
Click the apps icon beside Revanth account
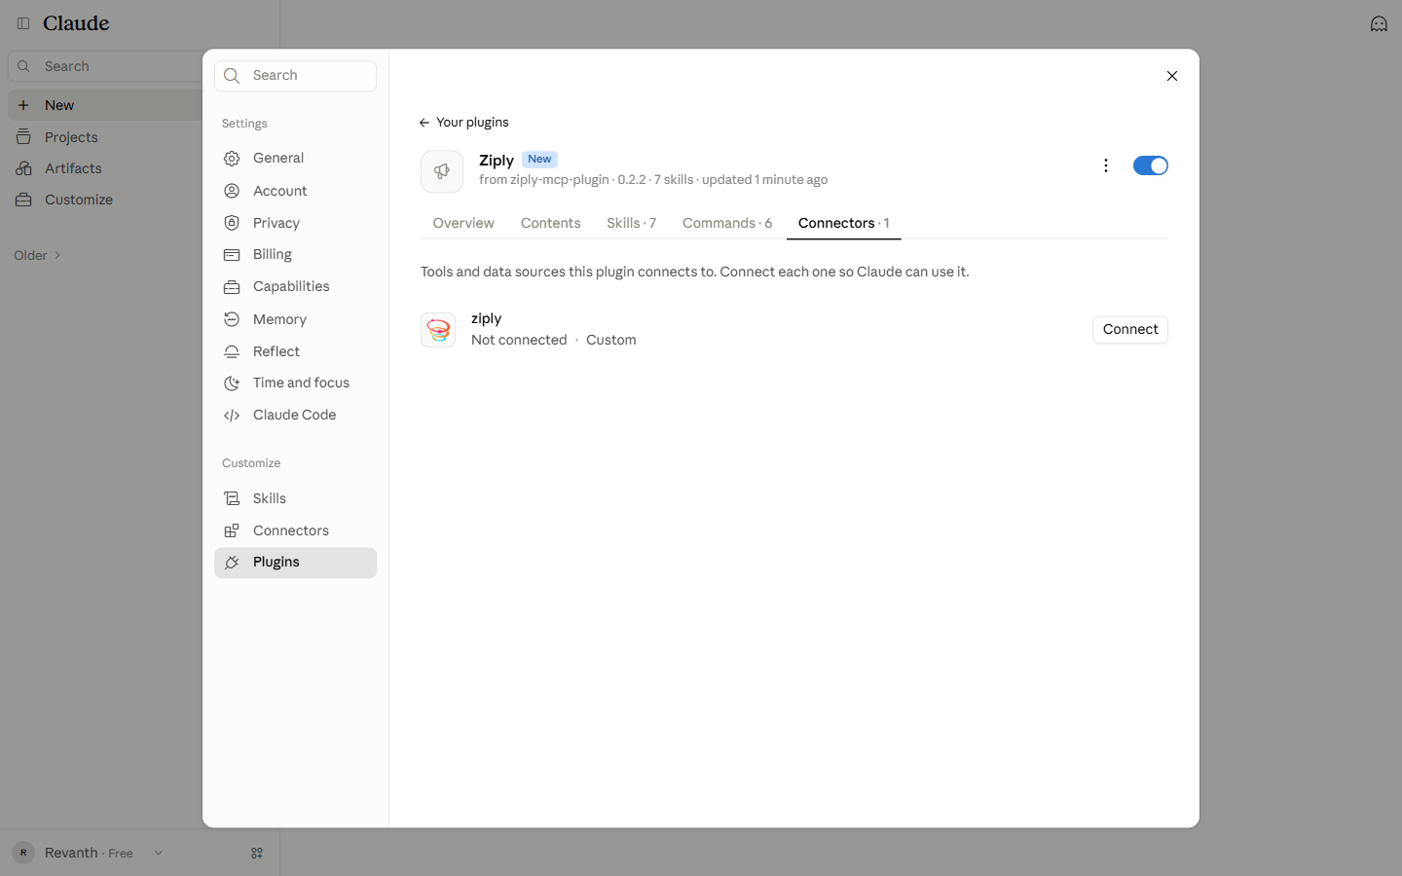coord(257,853)
